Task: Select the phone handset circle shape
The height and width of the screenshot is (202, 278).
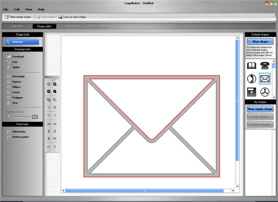Action: 252,79
